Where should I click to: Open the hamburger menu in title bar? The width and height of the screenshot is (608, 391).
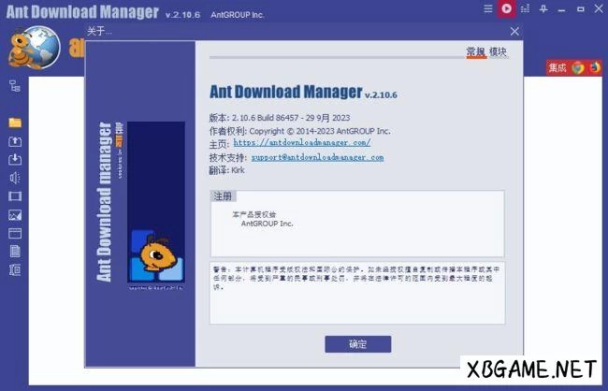click(487, 8)
